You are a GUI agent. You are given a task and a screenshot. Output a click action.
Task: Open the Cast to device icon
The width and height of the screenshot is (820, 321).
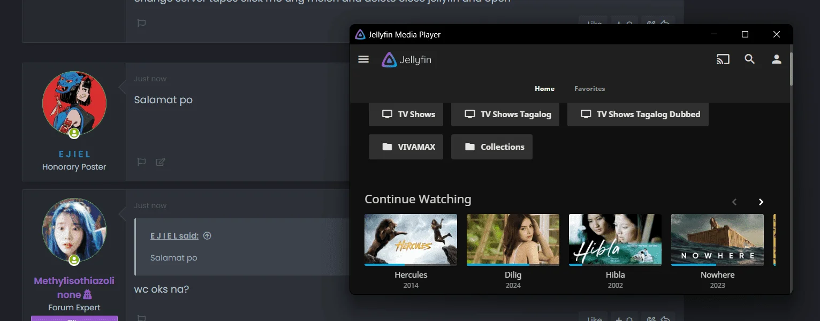(x=723, y=59)
